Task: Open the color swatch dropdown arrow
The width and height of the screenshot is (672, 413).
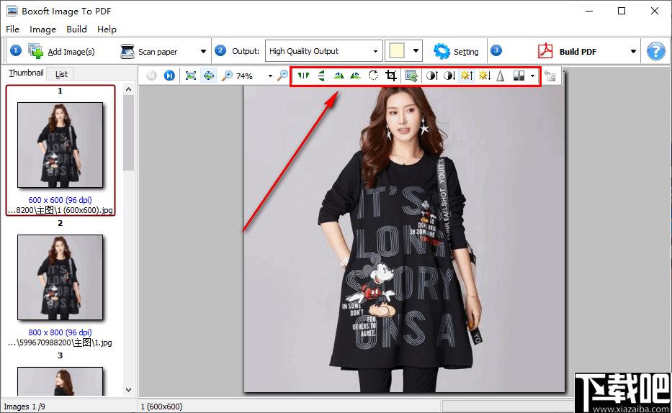Action: [416, 51]
